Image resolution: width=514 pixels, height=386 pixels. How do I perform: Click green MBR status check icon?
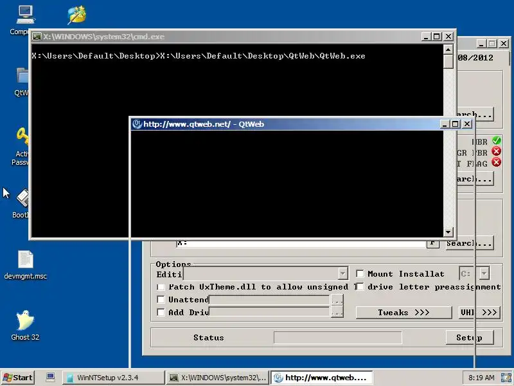[496, 141]
